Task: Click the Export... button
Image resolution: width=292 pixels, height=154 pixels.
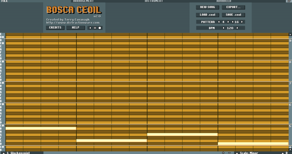Action: point(233,7)
